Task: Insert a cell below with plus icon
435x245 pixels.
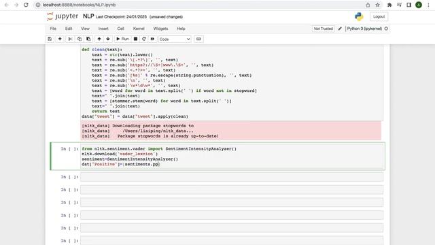Action: pos(60,39)
